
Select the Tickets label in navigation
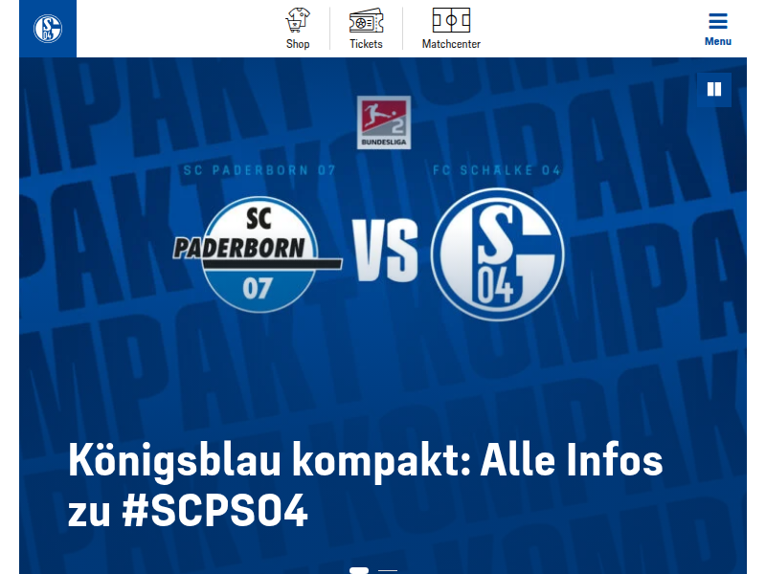pos(366,44)
